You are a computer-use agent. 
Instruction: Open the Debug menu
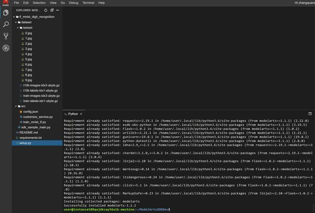click(73, 3)
